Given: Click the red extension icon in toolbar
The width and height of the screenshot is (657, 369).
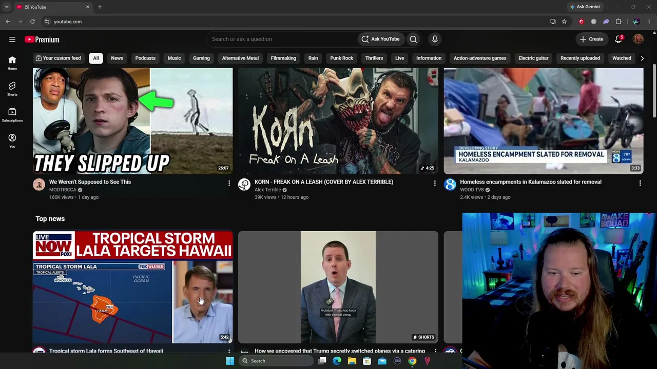Looking at the screenshot, I should pyautogui.click(x=582, y=22).
